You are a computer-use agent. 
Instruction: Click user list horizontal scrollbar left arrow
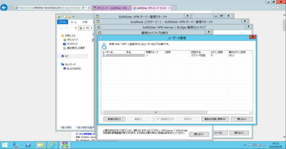click(103, 112)
